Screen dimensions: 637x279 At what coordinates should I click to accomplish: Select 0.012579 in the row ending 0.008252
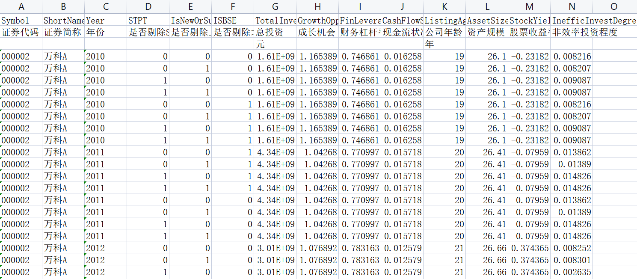point(403,248)
